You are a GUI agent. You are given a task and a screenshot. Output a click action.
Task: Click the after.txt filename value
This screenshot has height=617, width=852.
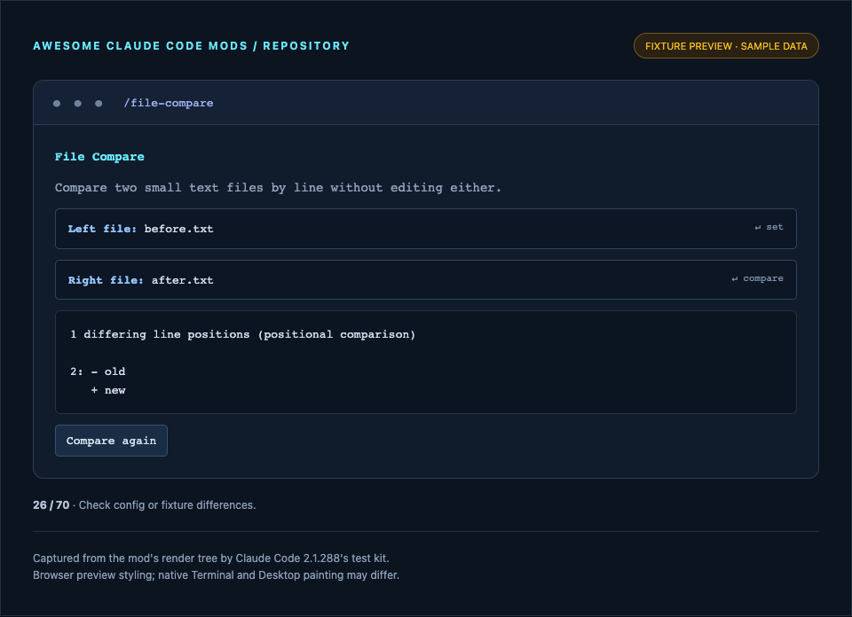point(182,280)
